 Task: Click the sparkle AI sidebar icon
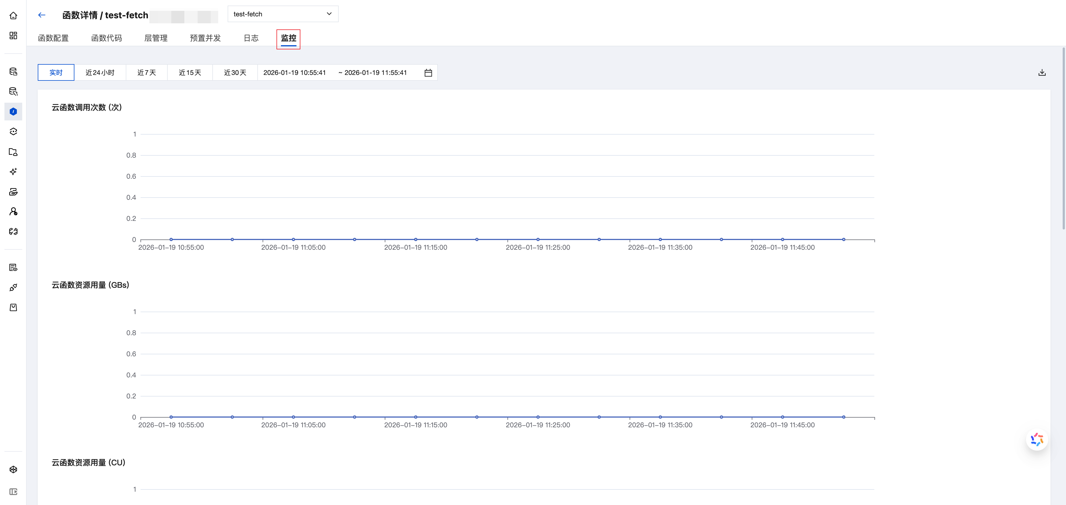pos(13,172)
